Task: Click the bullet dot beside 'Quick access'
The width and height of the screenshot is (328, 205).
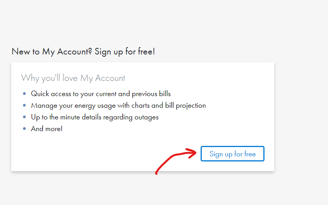Action: pyautogui.click(x=25, y=94)
